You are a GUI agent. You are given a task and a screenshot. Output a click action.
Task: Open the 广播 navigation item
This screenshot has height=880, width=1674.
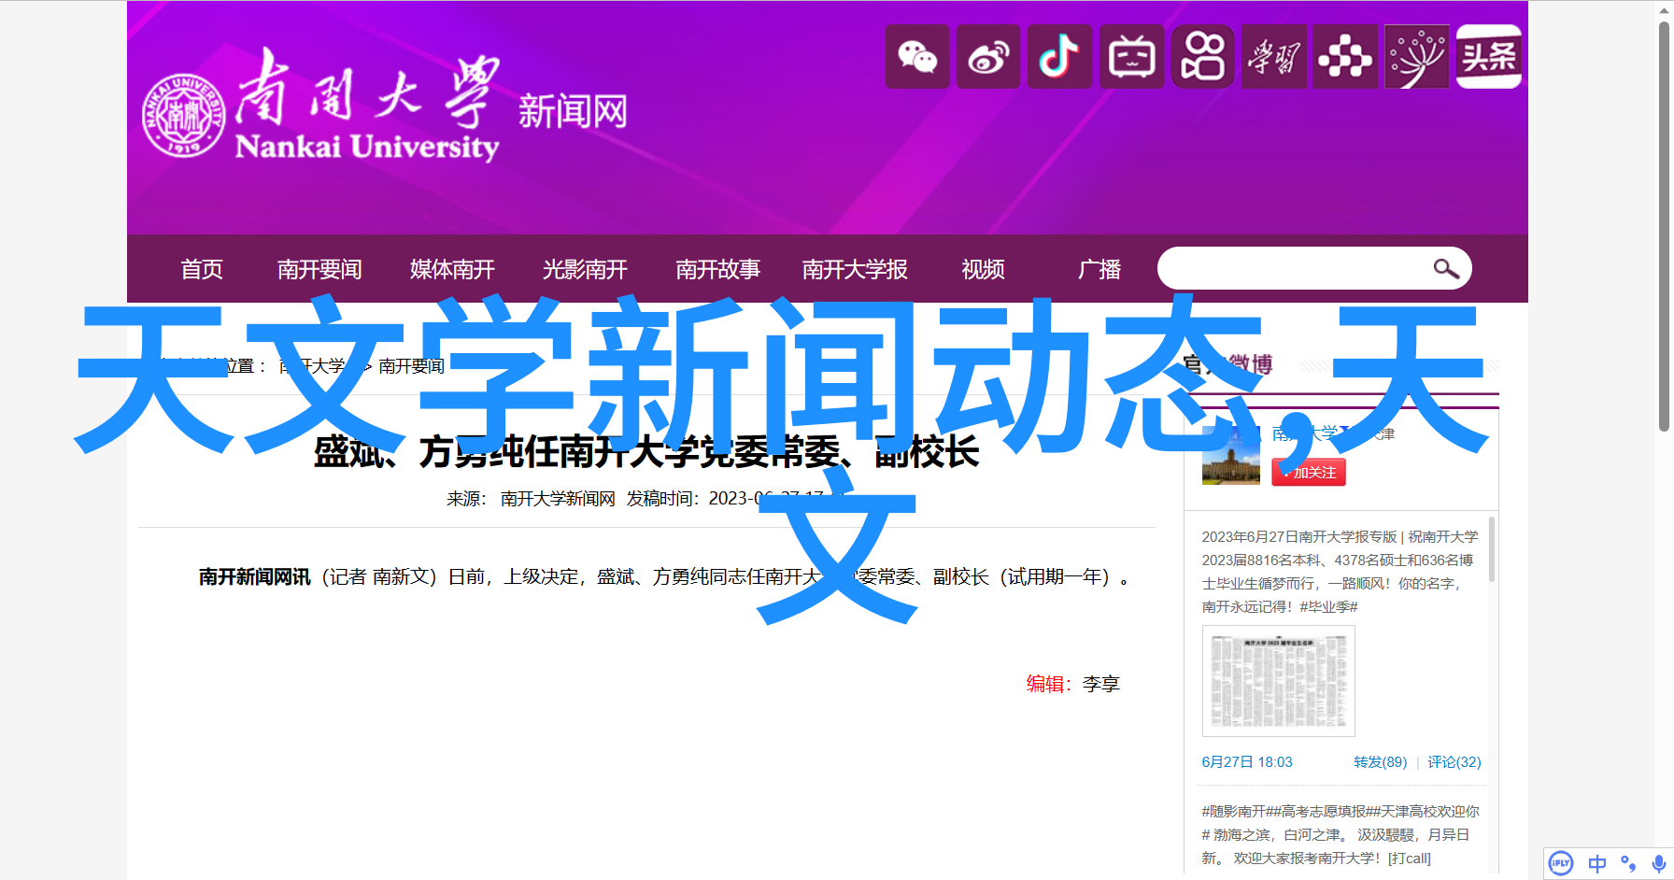click(x=1099, y=269)
